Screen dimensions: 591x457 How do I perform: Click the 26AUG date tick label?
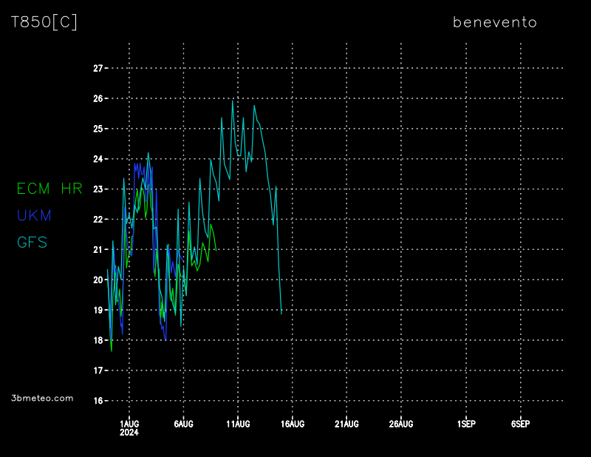(401, 424)
